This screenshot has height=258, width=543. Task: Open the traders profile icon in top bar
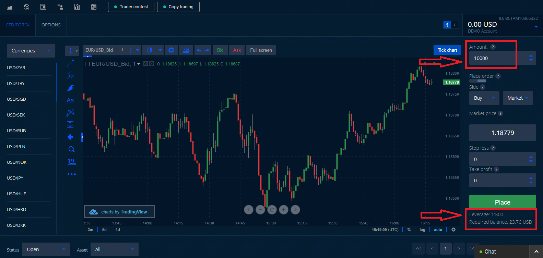click(60, 7)
